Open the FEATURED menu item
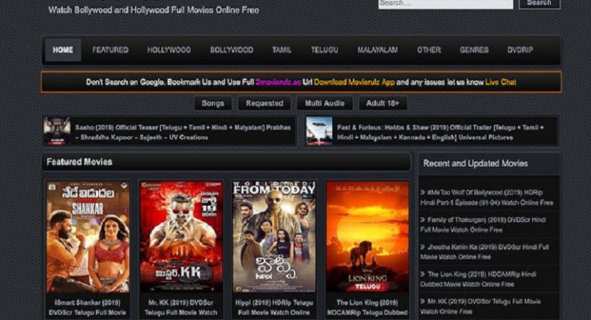The width and height of the screenshot is (591, 320). point(110,50)
